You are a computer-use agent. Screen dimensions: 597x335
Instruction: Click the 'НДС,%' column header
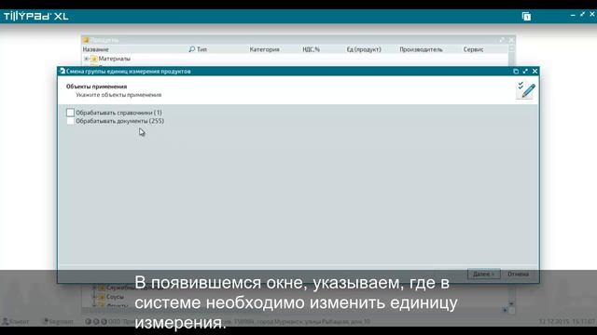click(311, 49)
